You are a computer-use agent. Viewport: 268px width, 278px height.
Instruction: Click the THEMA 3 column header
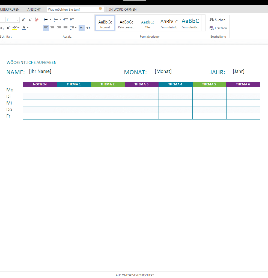coord(142,84)
